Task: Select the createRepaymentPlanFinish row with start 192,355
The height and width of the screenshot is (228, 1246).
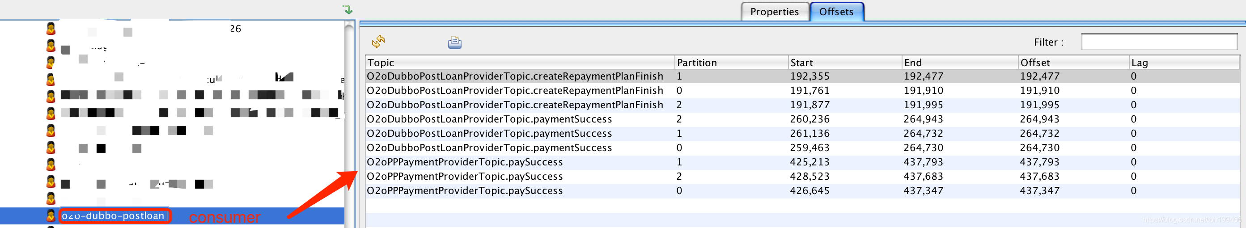Action: point(802,76)
